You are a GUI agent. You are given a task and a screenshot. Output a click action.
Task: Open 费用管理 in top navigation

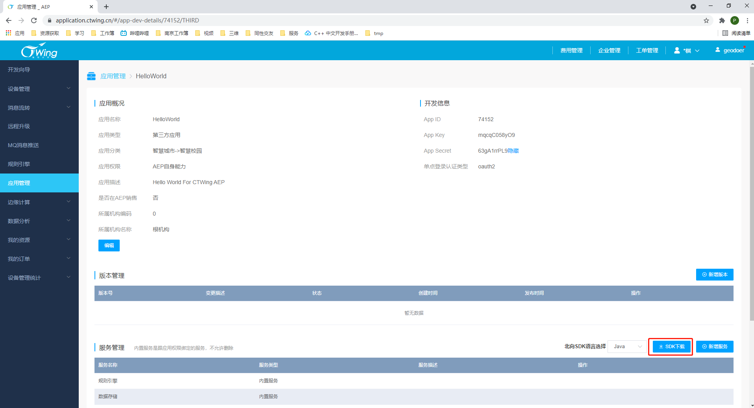click(x=571, y=50)
